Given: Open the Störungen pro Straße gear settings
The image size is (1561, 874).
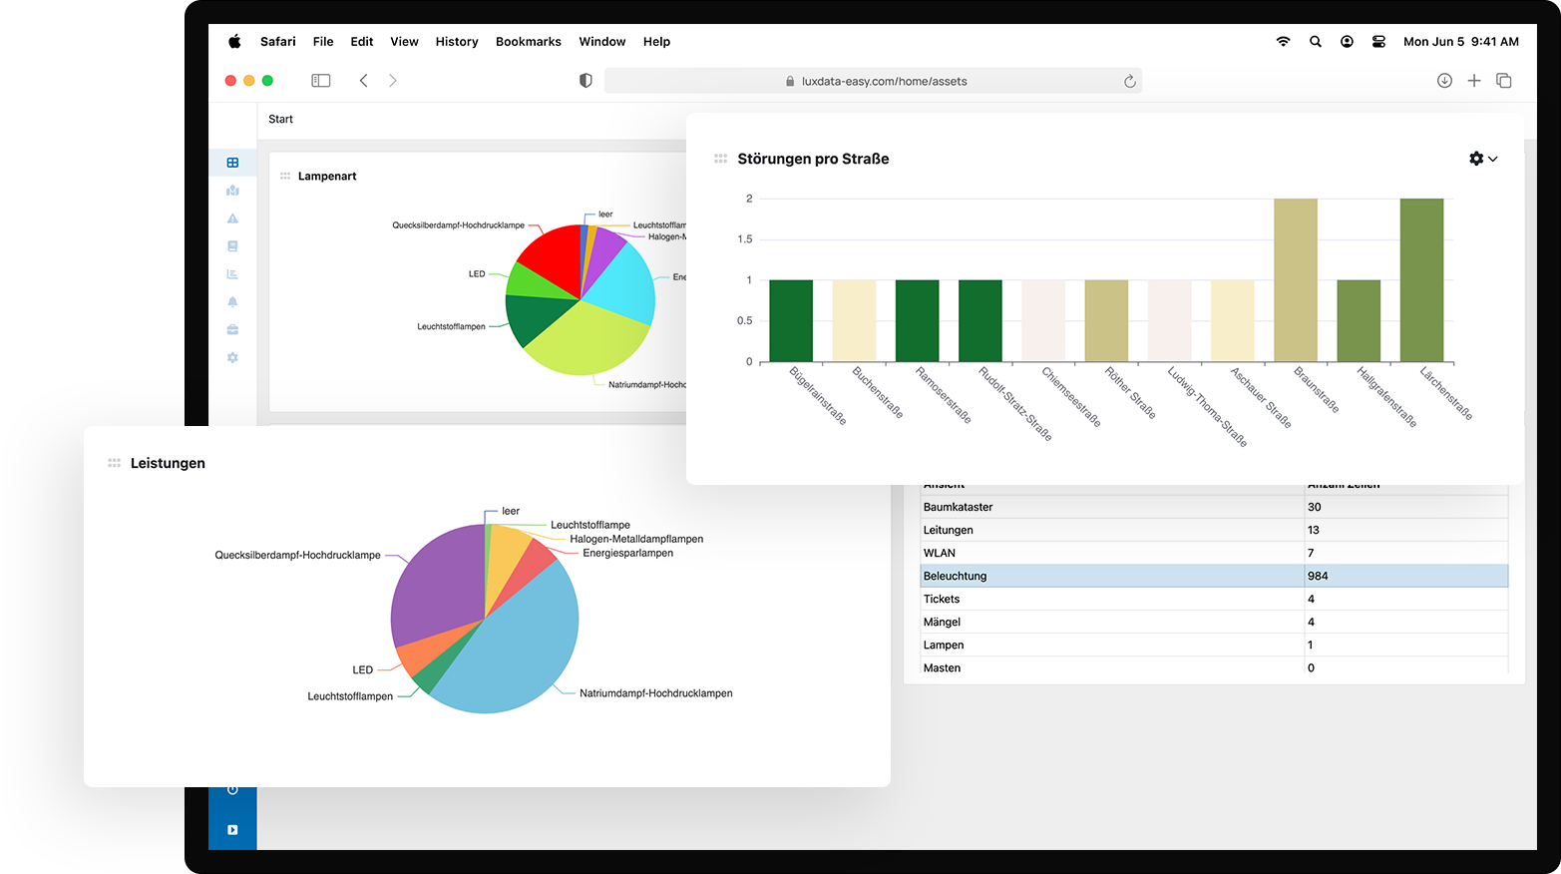Looking at the screenshot, I should [x=1476, y=159].
